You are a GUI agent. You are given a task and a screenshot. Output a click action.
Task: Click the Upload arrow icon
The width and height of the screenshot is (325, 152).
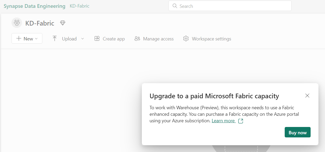click(55, 39)
